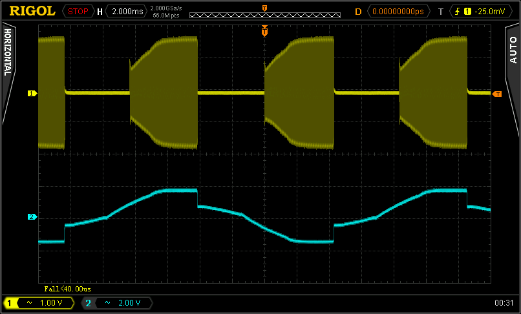Viewport: 521px width, 314px height.
Task: Click the T trigger label at top right
Action: 441,12
